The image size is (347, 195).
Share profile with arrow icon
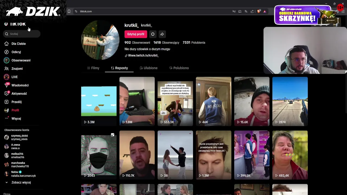(162, 34)
